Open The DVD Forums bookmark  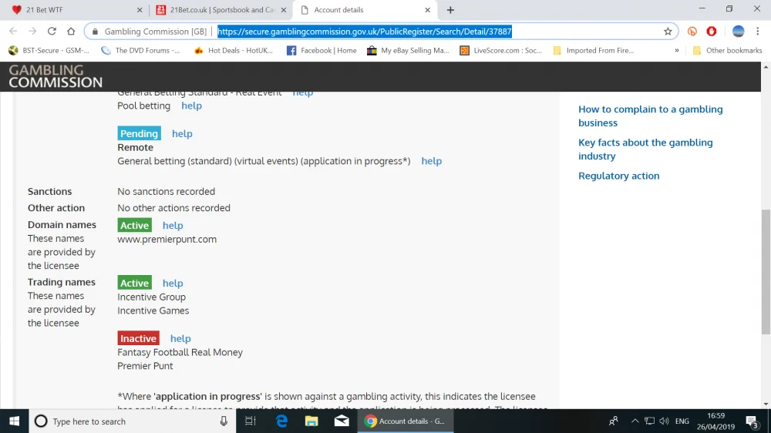tap(140, 50)
